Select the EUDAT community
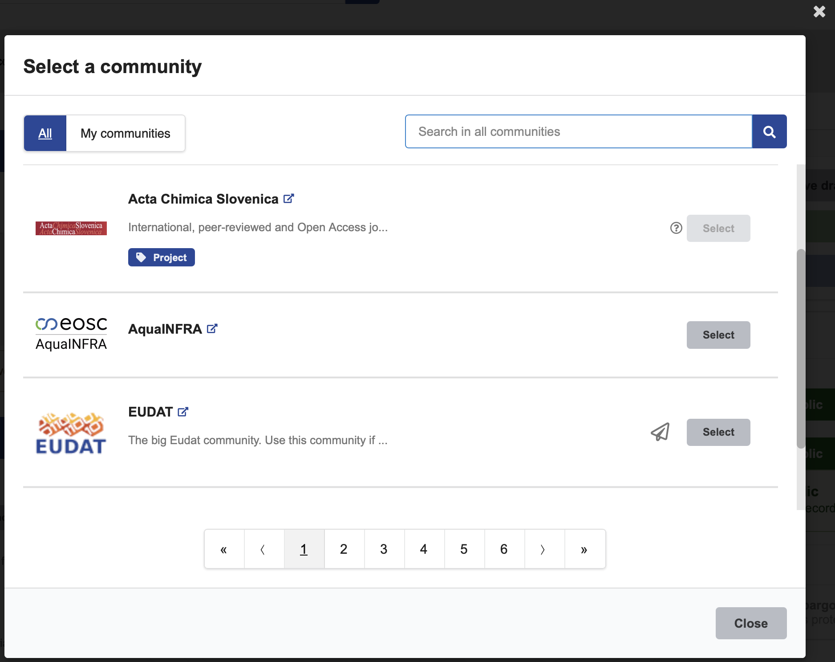835x662 pixels. (718, 432)
